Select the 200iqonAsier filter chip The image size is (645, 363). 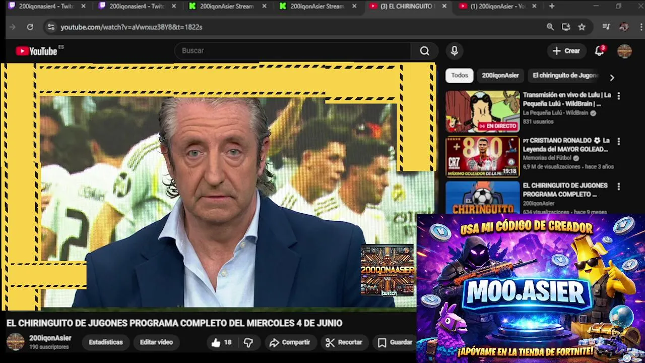(500, 75)
